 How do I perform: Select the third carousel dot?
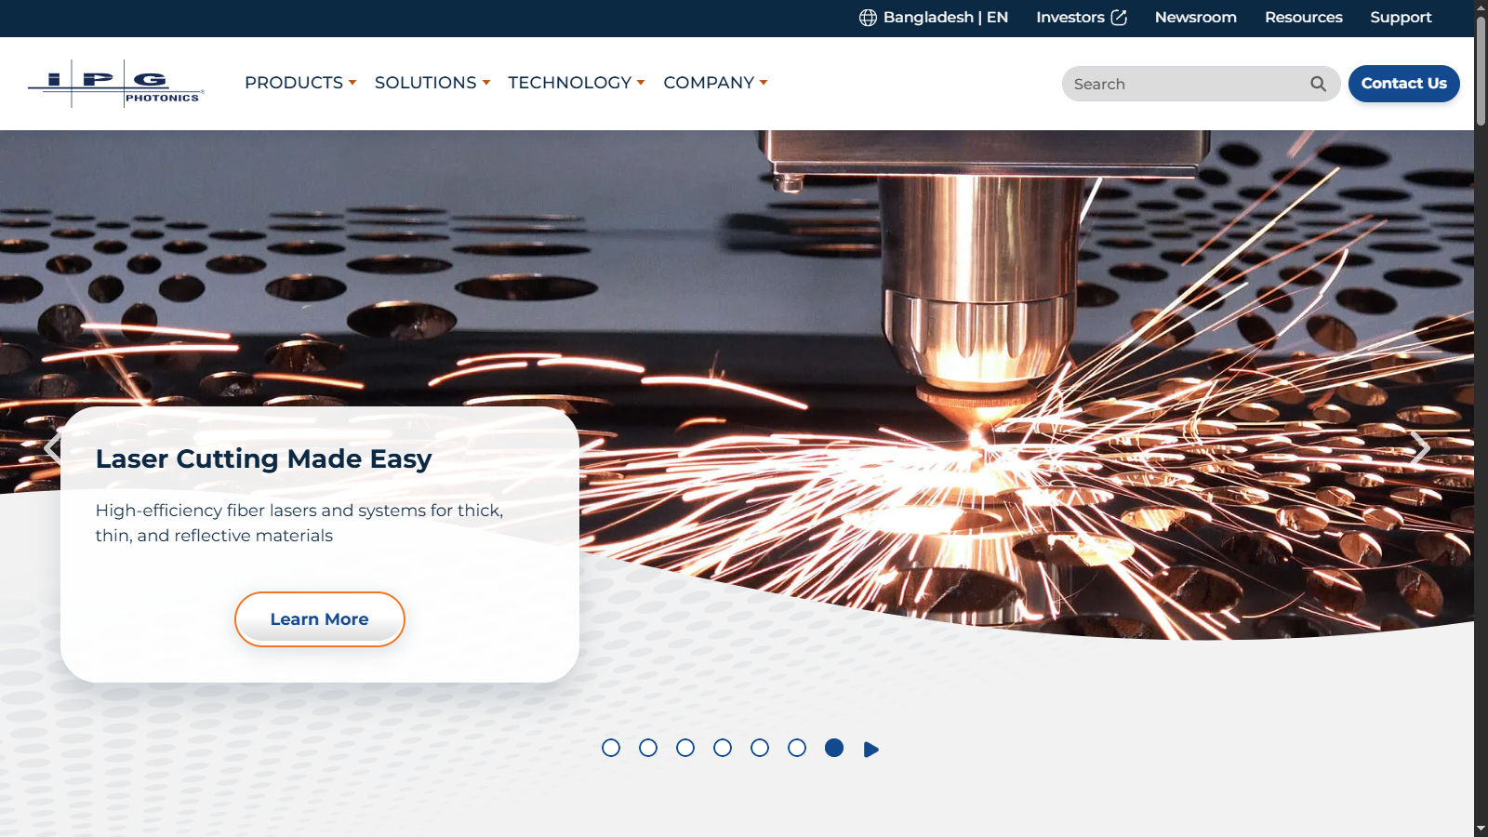click(x=685, y=748)
